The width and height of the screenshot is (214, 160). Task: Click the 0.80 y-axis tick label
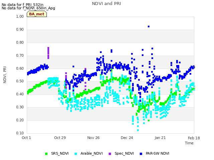(20, 42)
